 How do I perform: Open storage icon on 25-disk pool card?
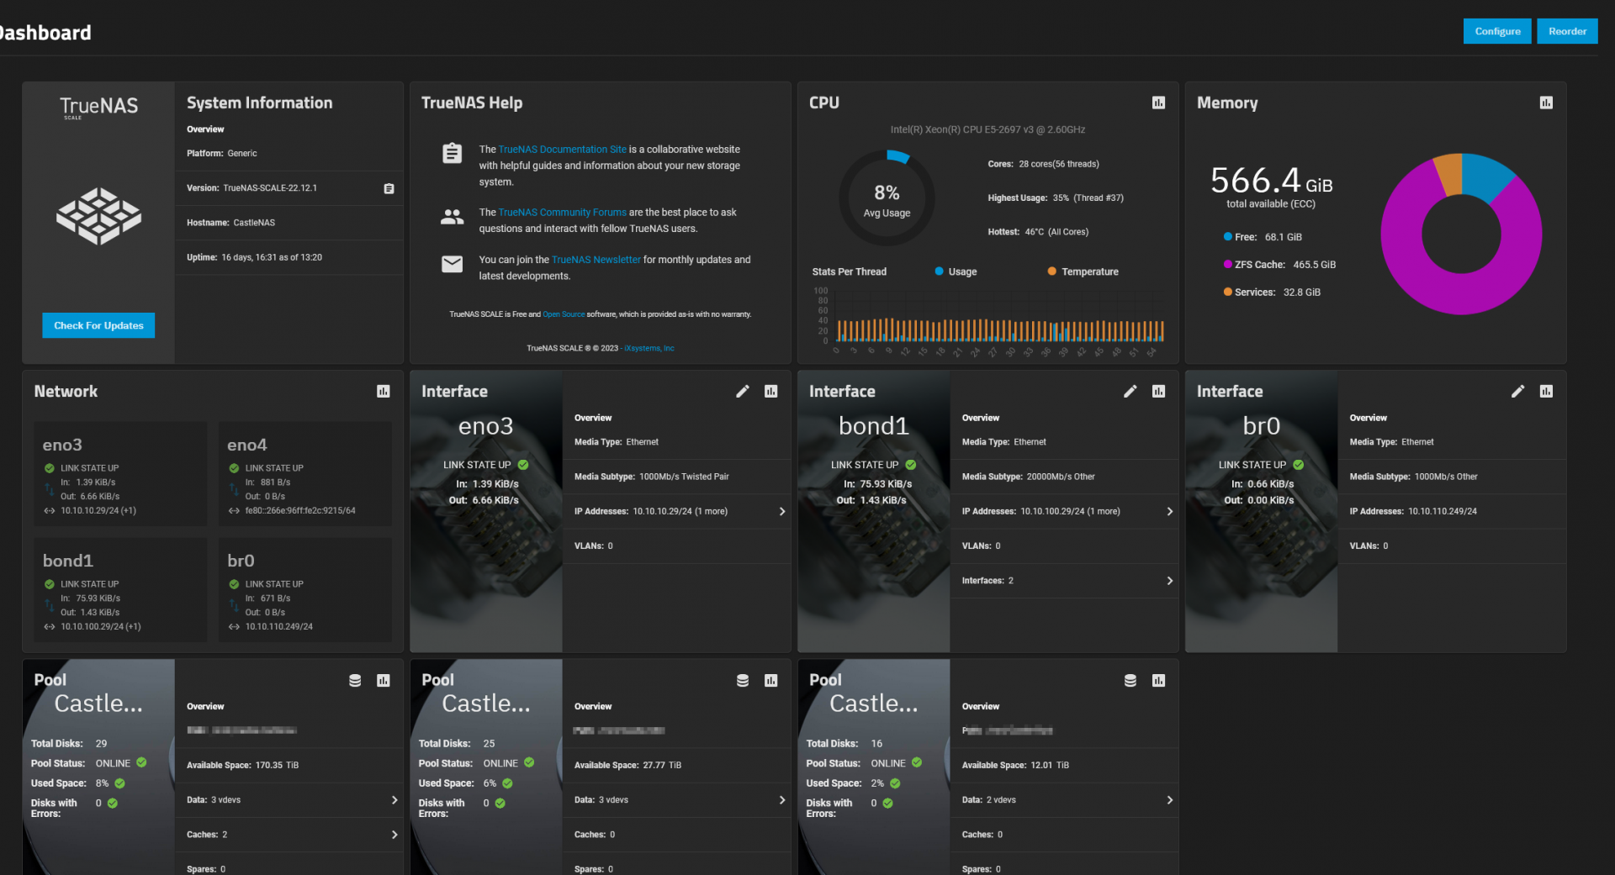(743, 680)
